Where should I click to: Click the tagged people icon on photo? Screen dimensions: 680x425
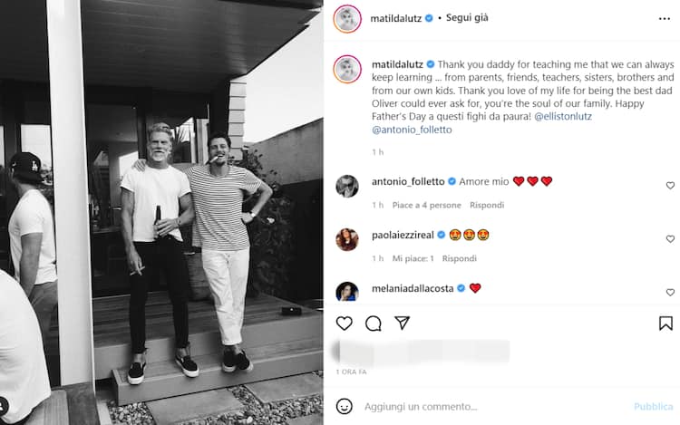[3, 406]
